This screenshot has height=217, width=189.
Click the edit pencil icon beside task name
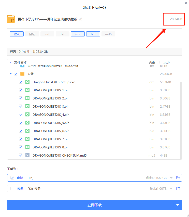click(x=81, y=19)
